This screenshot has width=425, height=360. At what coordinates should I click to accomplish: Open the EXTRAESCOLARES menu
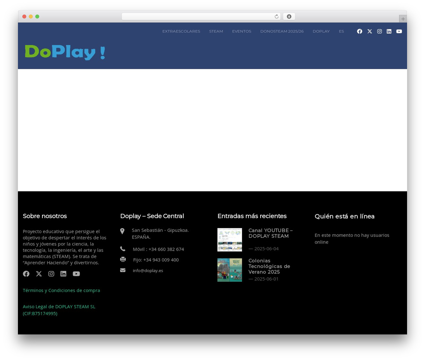(181, 31)
